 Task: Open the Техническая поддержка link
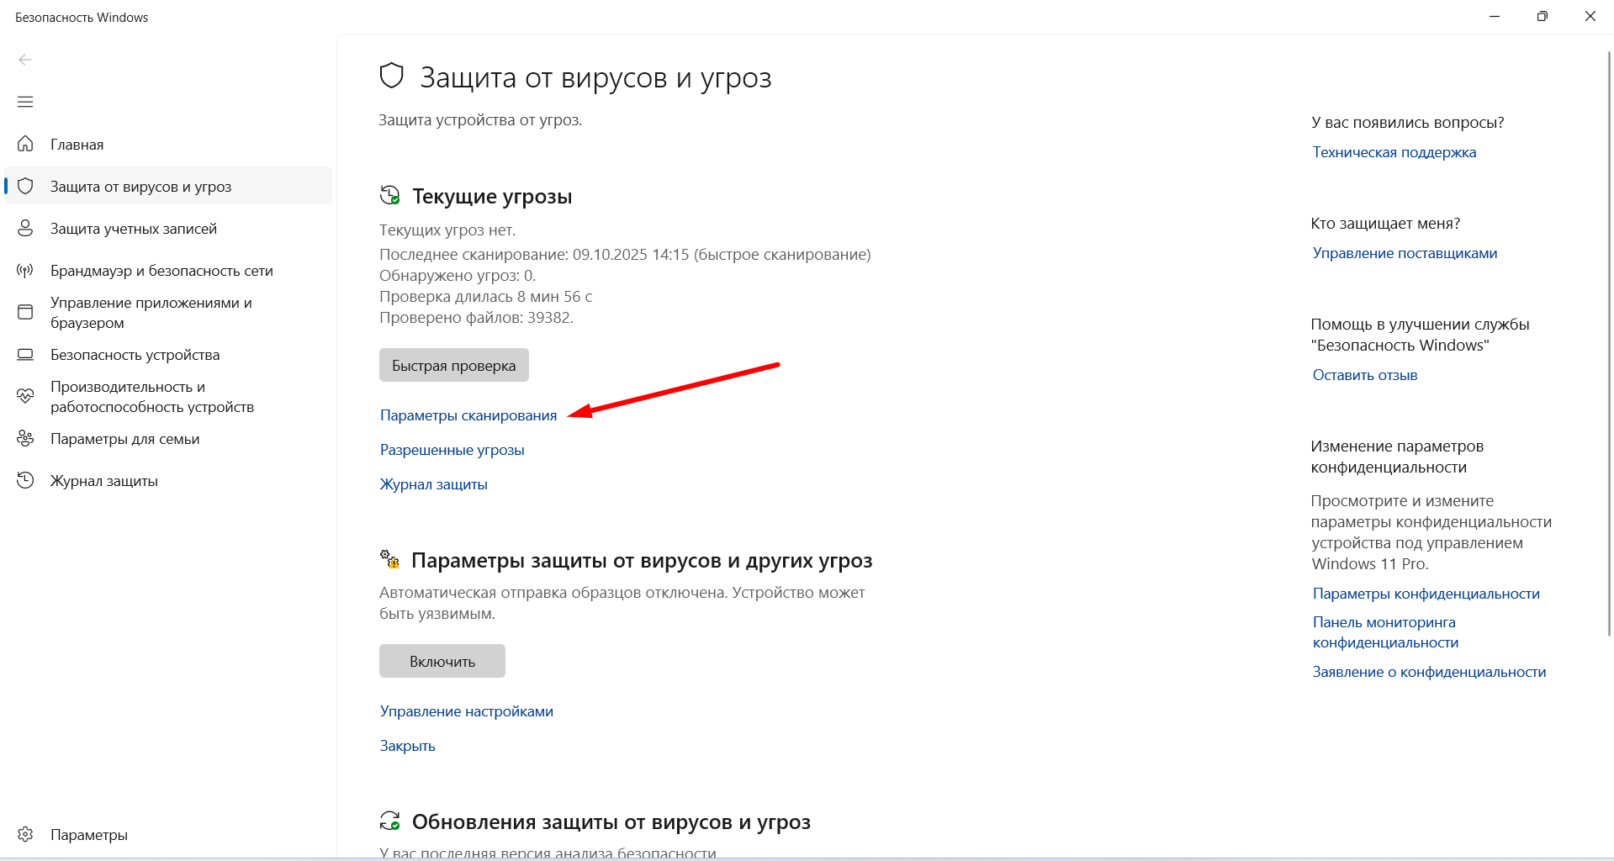coord(1394,152)
